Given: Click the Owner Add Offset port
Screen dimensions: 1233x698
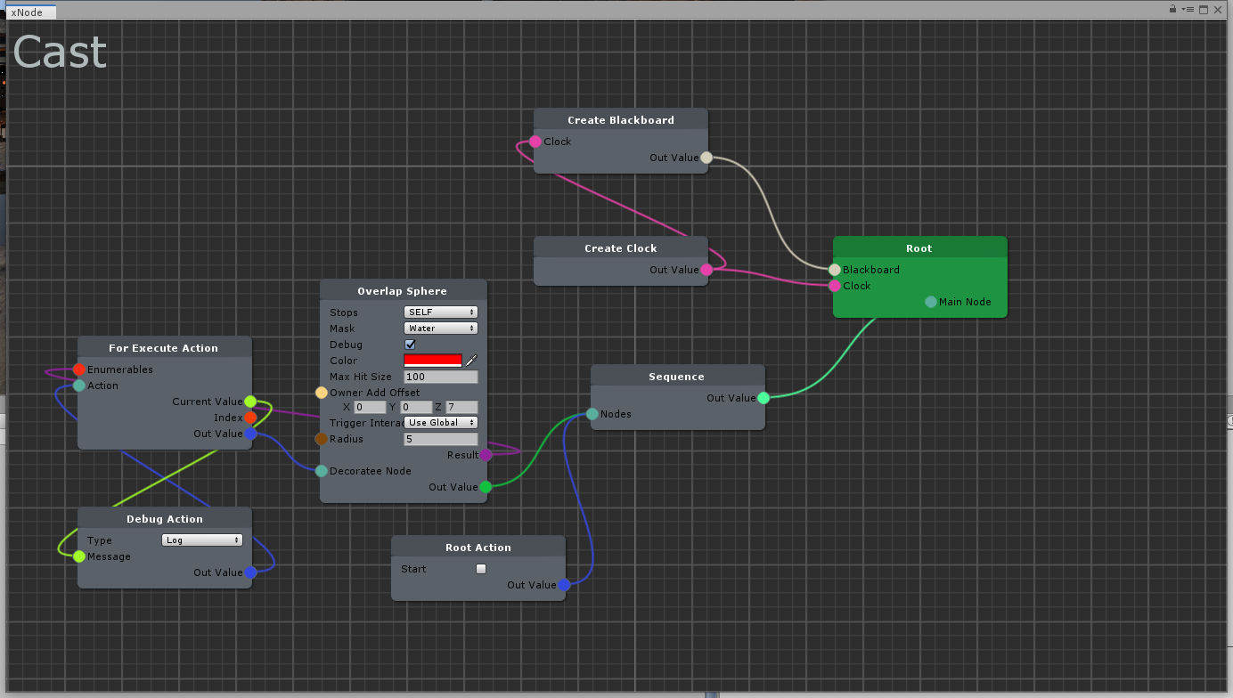Looking at the screenshot, I should coord(322,393).
